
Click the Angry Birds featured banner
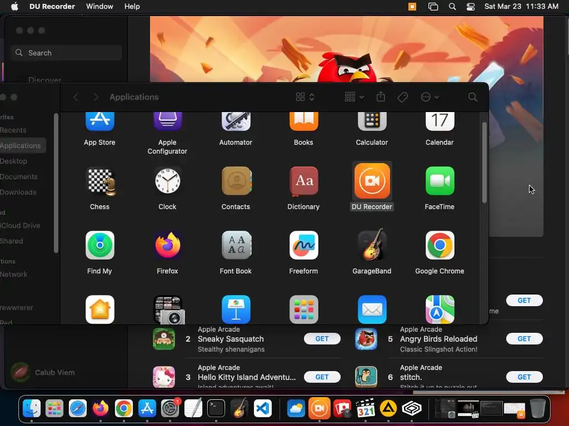pyautogui.click(x=347, y=49)
